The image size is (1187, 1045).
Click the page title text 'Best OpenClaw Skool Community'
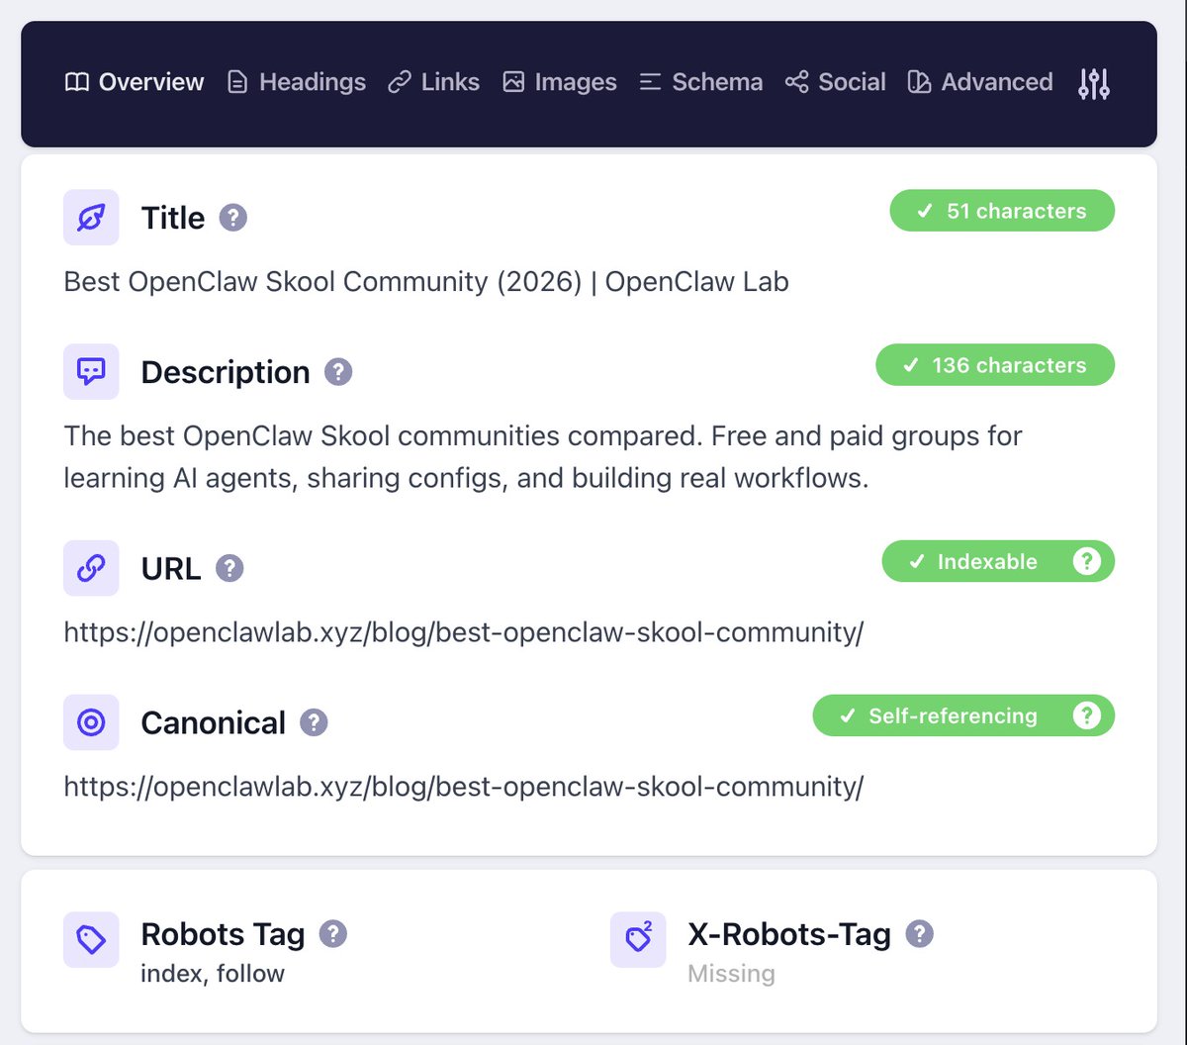click(426, 282)
